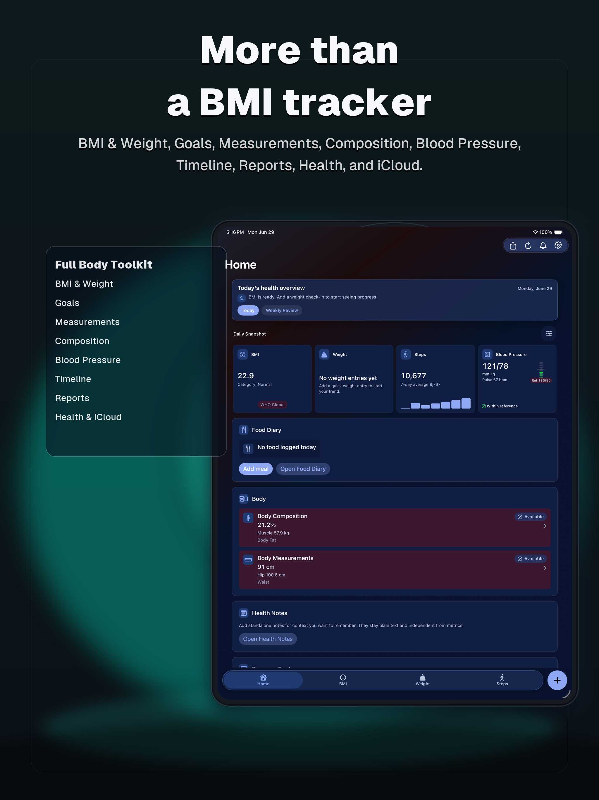Tap the 91 cm waist value
Viewport: 599px width, 800px height.
coord(266,567)
